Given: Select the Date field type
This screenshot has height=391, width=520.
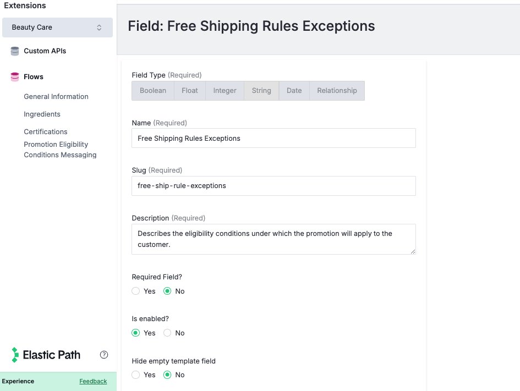Looking at the screenshot, I should (x=294, y=90).
